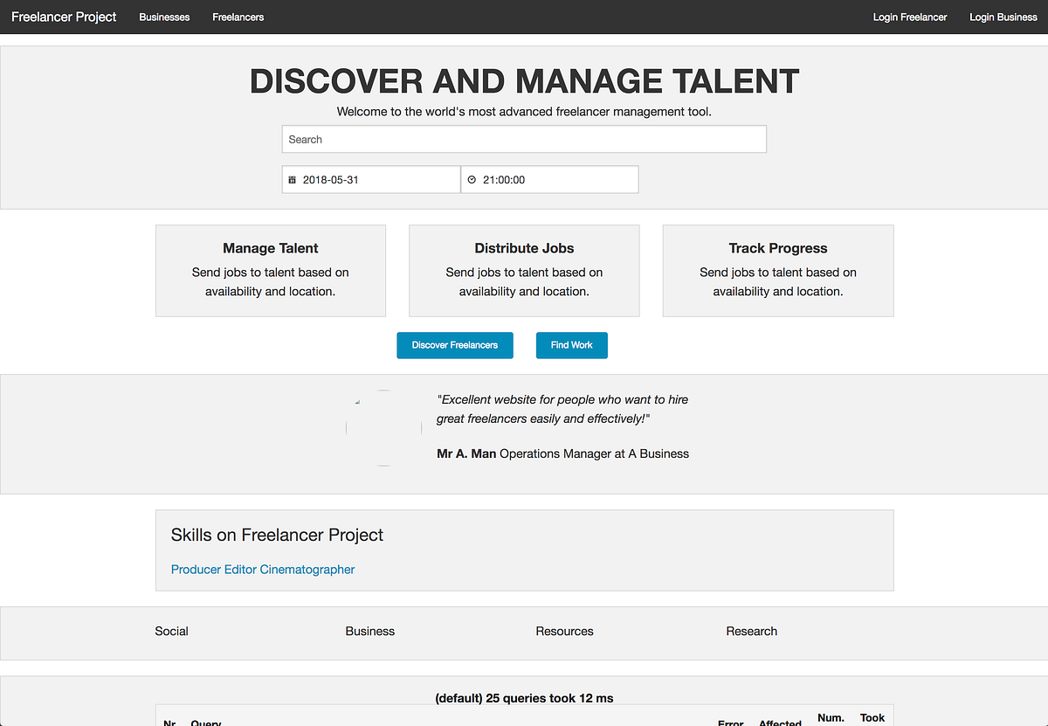Viewport: 1048px width, 726px height.
Task: Click the Resources footer heading
Action: click(565, 631)
